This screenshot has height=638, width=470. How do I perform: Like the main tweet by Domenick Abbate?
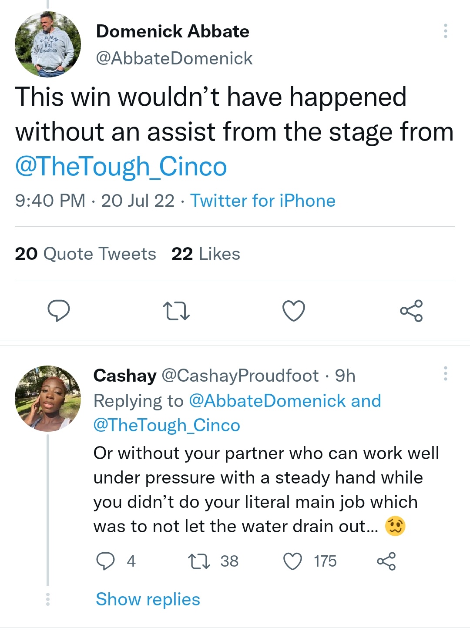(294, 311)
